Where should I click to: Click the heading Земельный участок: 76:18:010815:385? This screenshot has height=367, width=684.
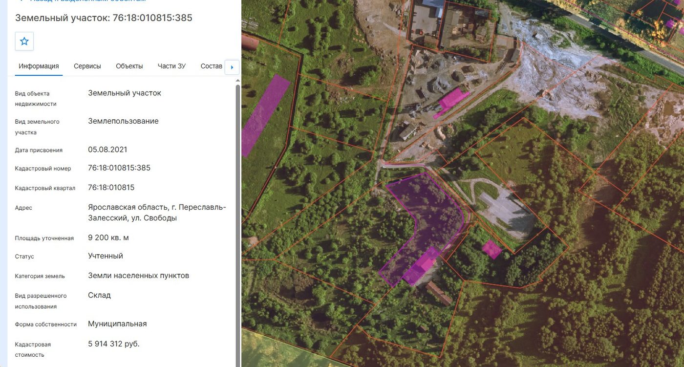[104, 18]
